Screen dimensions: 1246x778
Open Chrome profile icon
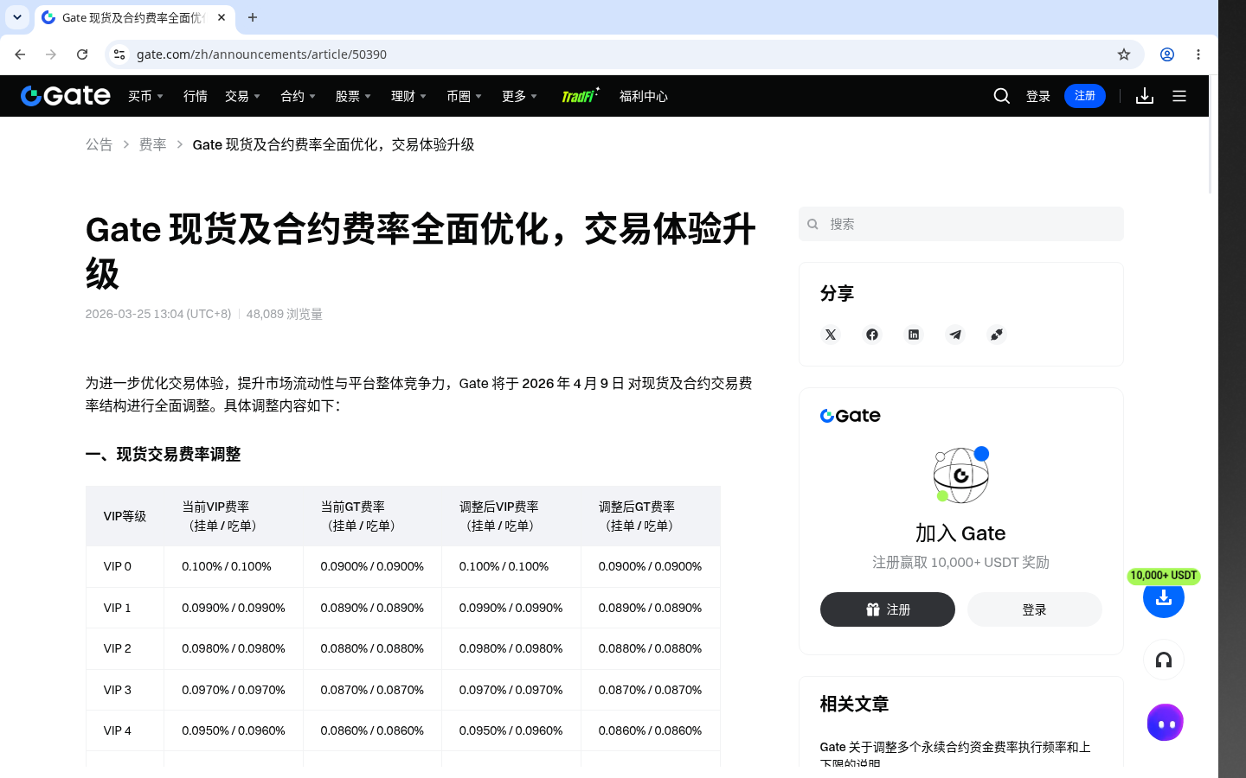[1167, 54]
